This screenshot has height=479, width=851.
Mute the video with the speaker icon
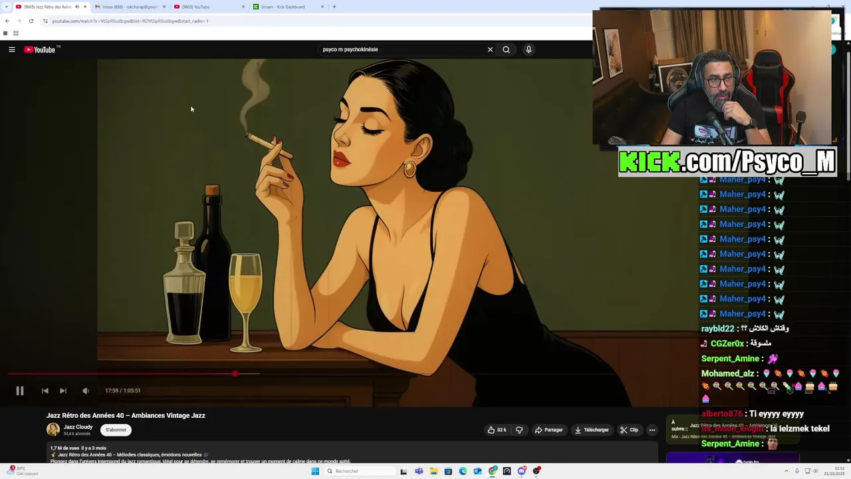point(85,391)
